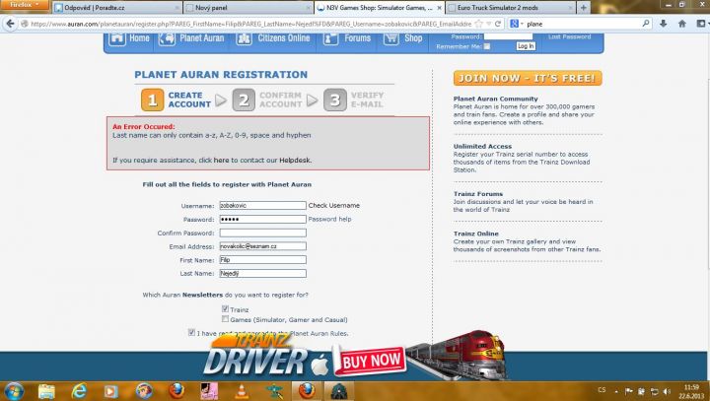710x401 pixels.
Task: Click the Action Center flag tray icon
Action: point(629,391)
